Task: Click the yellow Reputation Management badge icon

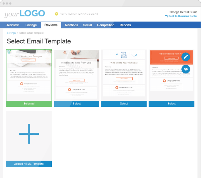Action: click(x=56, y=14)
